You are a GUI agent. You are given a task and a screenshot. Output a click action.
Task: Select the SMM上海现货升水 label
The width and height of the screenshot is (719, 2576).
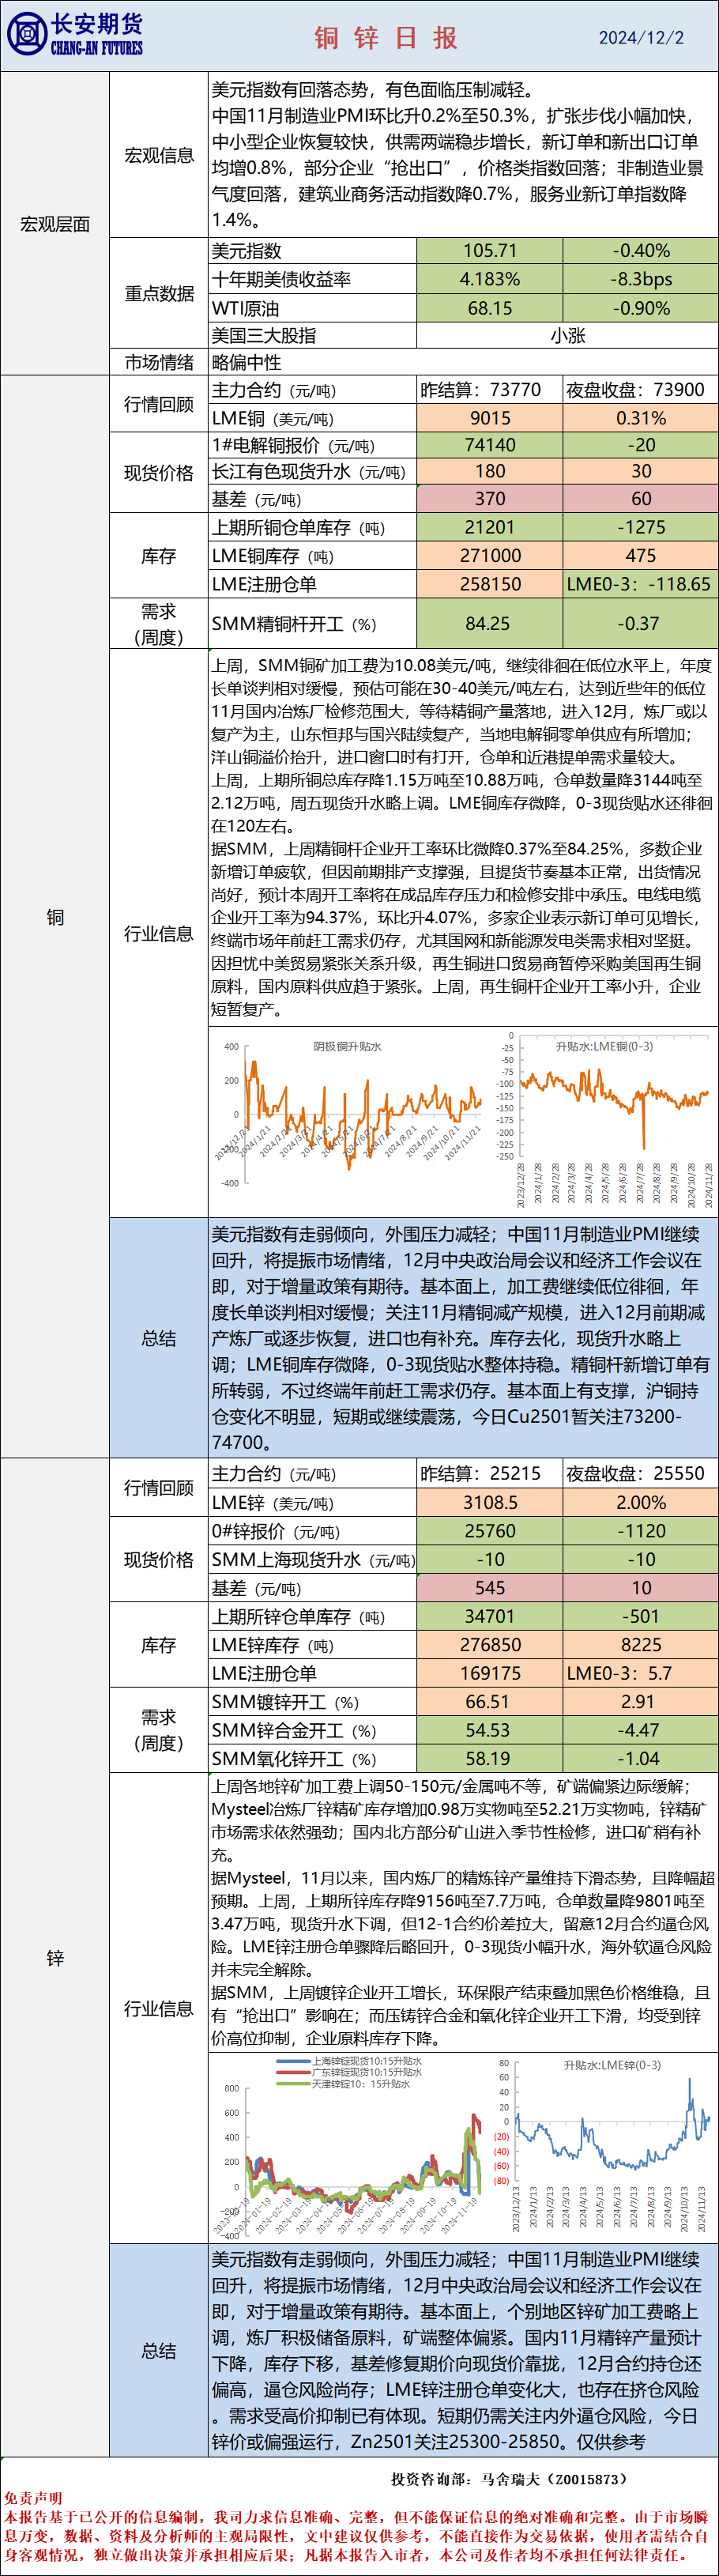click(x=312, y=1559)
